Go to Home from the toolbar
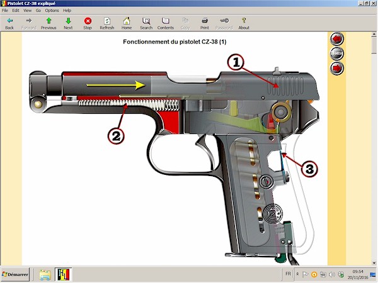 pyautogui.click(x=127, y=24)
